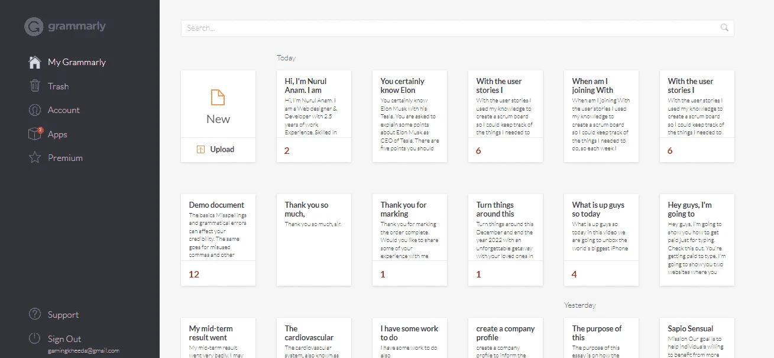Open 'Hey guys, I'm going to' document
This screenshot has height=358, width=774.
pyautogui.click(x=697, y=240)
